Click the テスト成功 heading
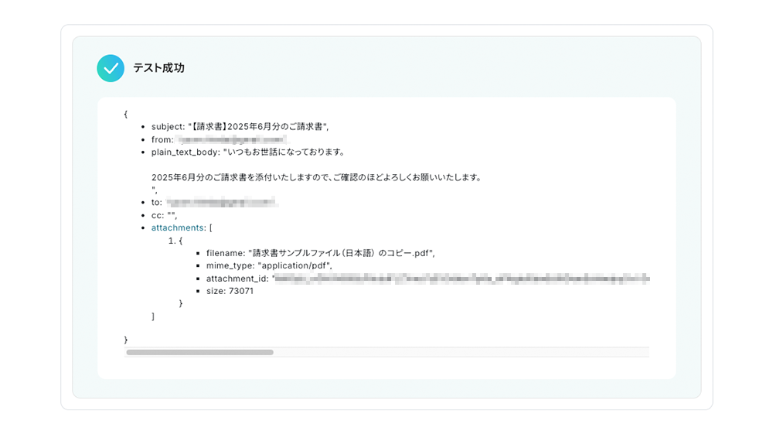The height and width of the screenshot is (431, 773). 158,68
